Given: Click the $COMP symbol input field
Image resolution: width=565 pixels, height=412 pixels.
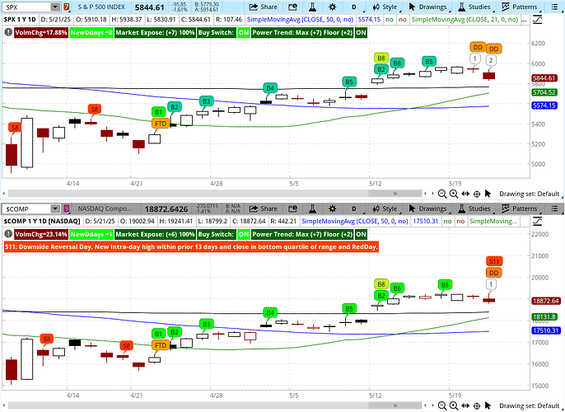Looking at the screenshot, I should coord(27,209).
